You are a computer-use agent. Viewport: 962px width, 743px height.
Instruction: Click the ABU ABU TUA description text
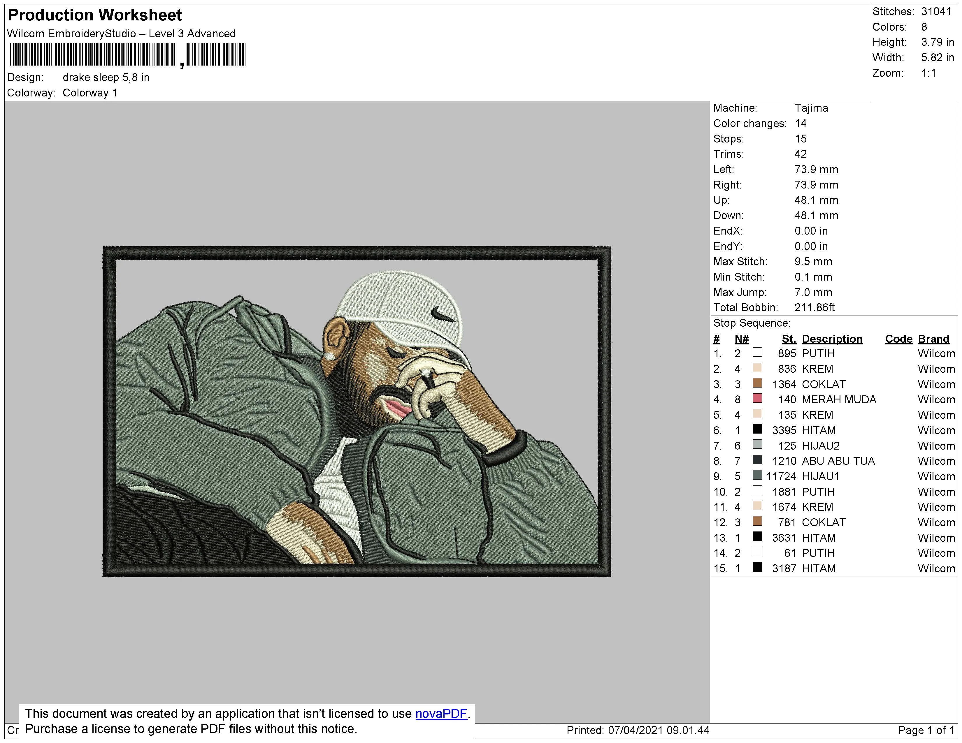pyautogui.click(x=838, y=461)
